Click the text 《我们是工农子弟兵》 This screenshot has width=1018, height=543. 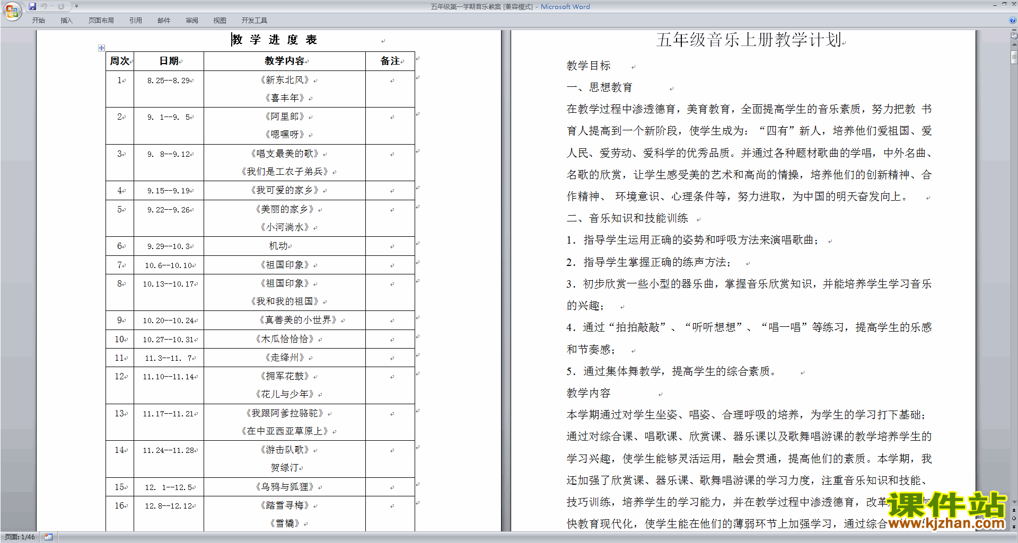(285, 172)
